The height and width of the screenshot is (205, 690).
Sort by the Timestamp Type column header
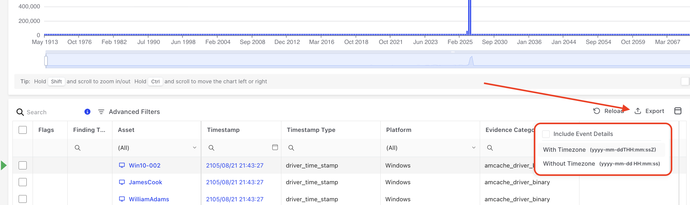click(311, 130)
